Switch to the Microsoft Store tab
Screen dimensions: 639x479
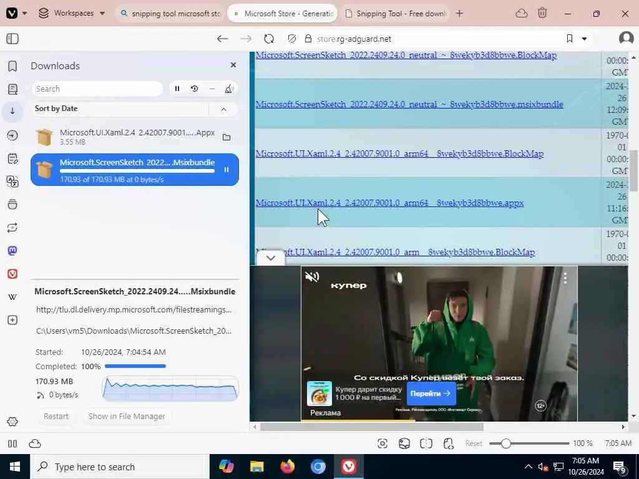(x=283, y=14)
